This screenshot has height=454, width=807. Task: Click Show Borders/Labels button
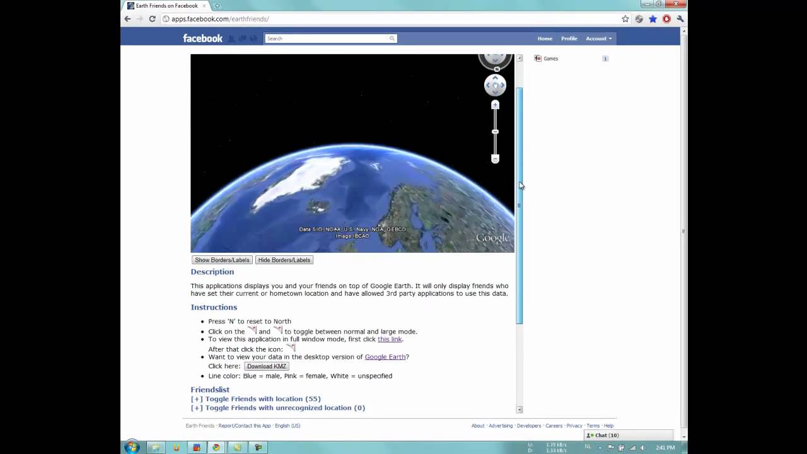(222, 260)
